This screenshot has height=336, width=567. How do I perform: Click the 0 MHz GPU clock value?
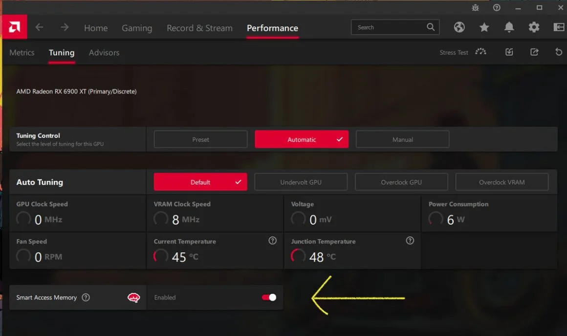coord(48,220)
